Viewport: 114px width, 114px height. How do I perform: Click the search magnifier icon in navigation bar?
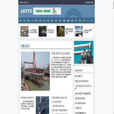click(x=92, y=21)
